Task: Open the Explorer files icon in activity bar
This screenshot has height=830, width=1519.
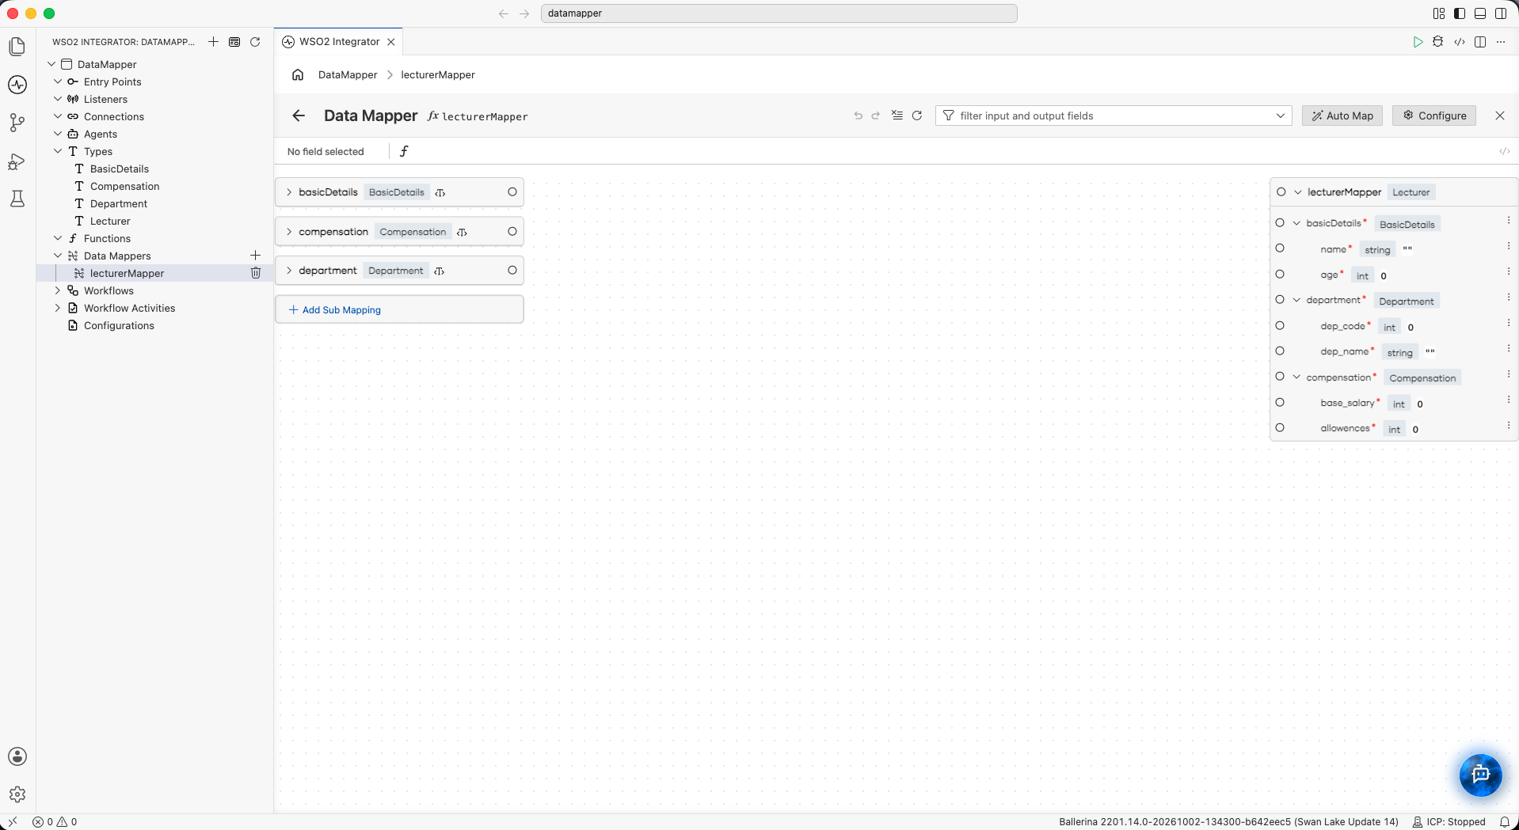Action: (x=17, y=47)
